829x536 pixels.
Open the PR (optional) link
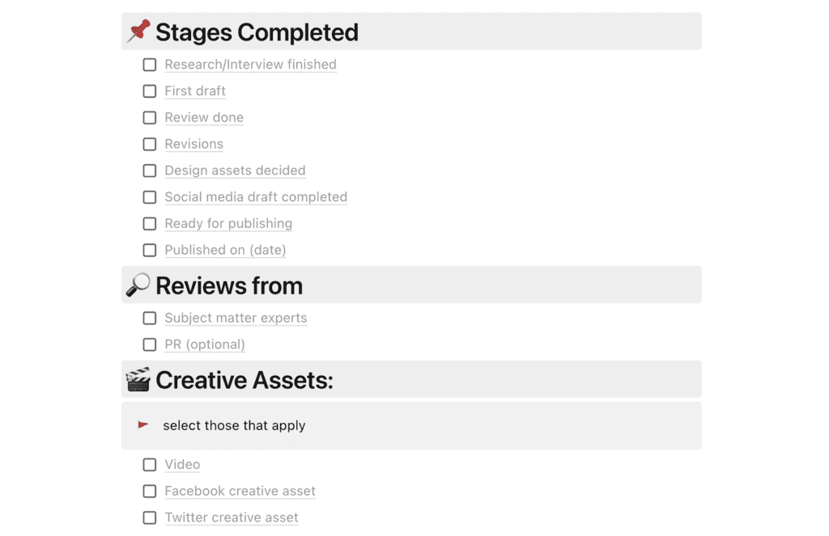pos(205,344)
